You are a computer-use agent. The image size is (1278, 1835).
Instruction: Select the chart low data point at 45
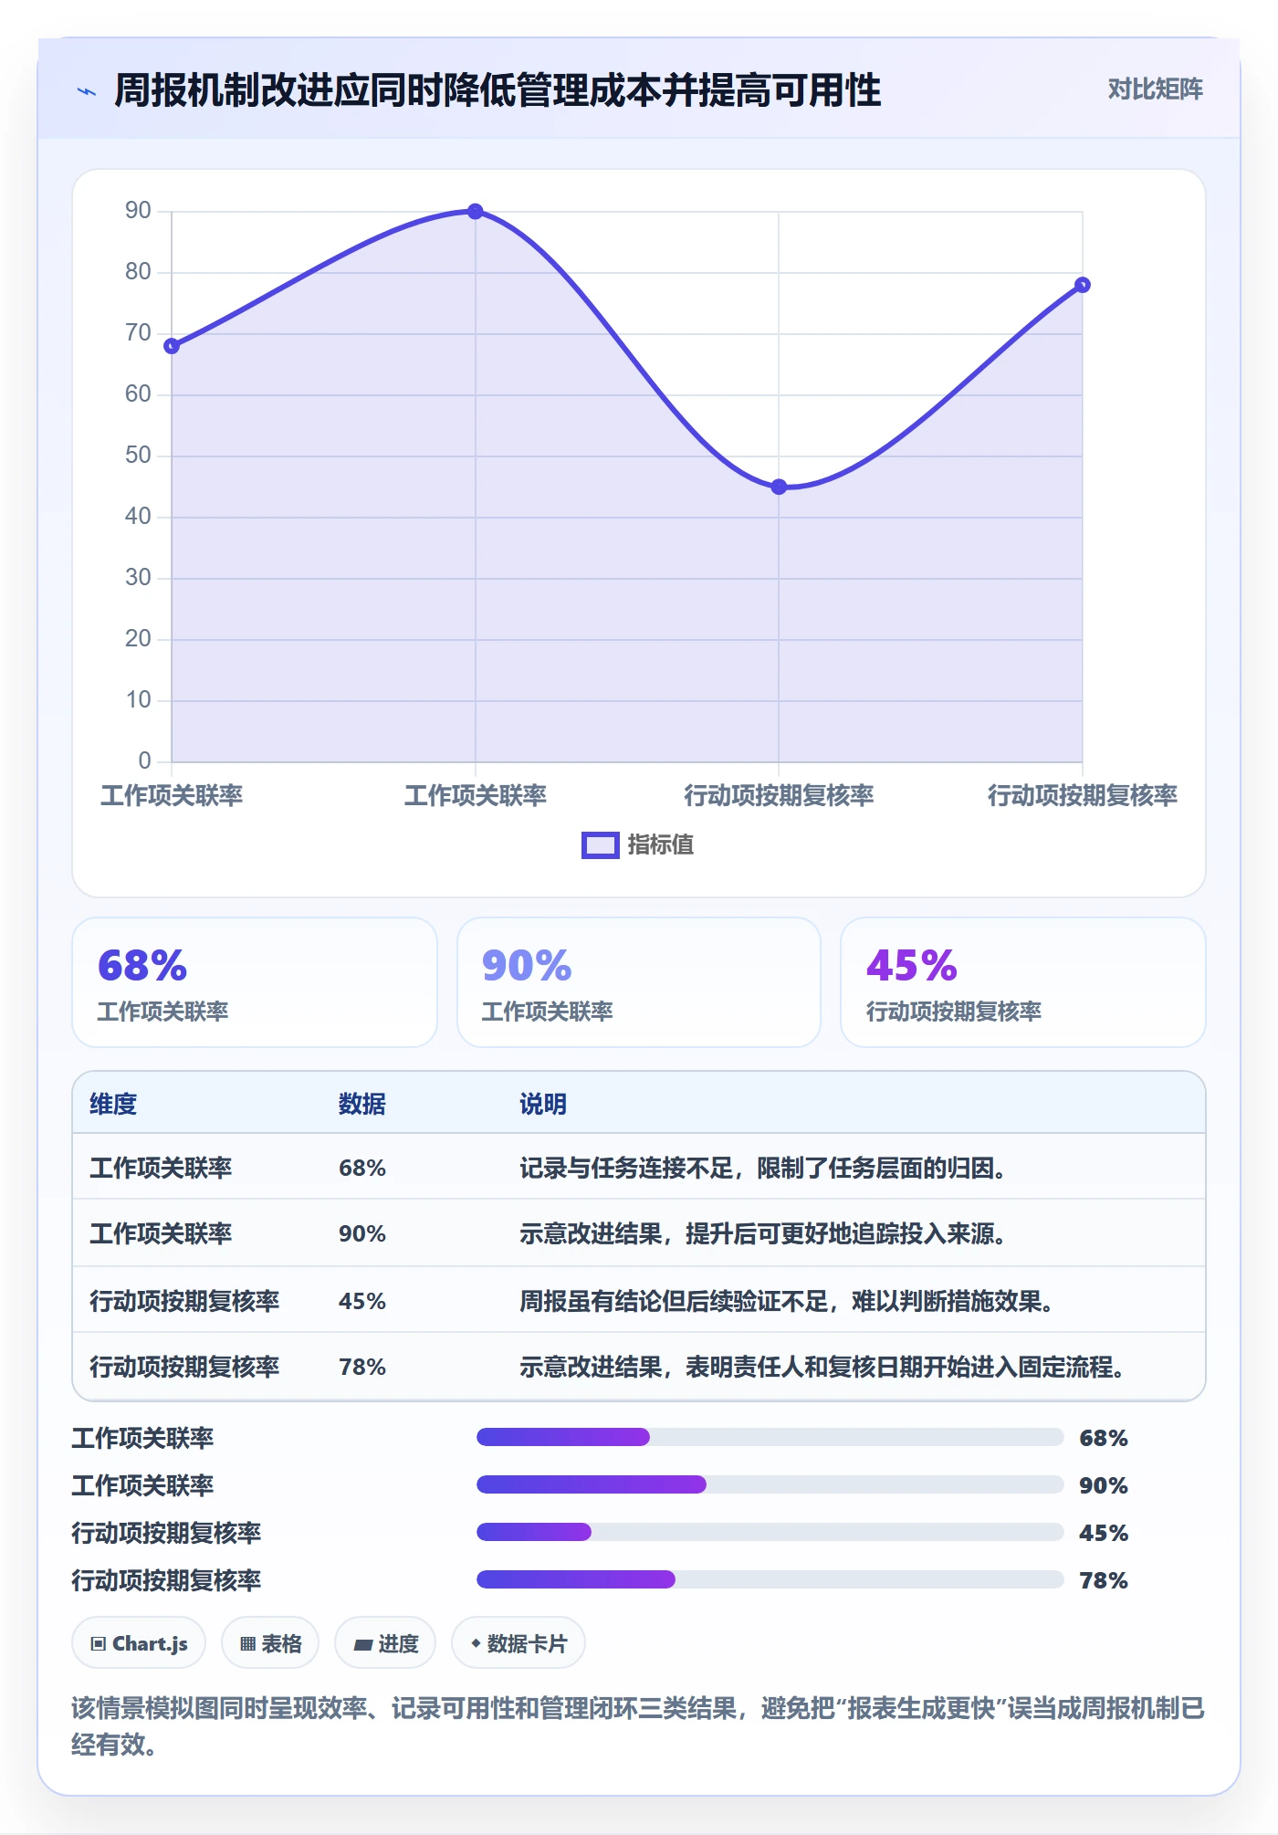[x=779, y=487]
